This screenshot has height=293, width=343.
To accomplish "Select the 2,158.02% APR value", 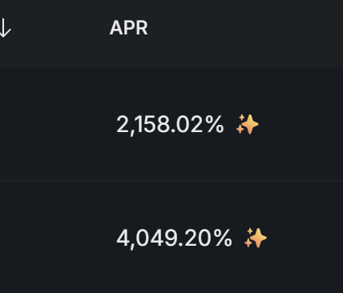I will point(170,125).
